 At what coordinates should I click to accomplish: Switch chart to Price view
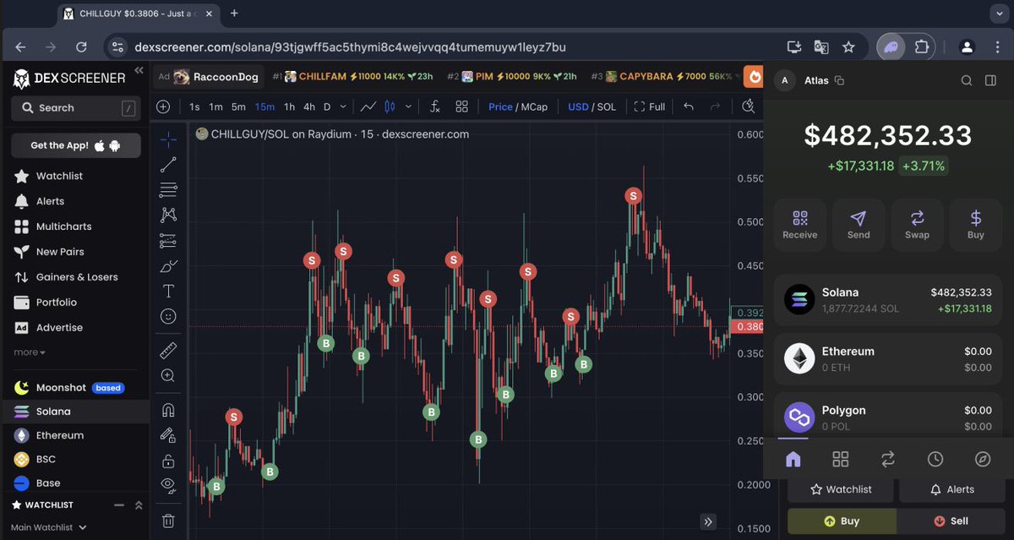pos(500,106)
